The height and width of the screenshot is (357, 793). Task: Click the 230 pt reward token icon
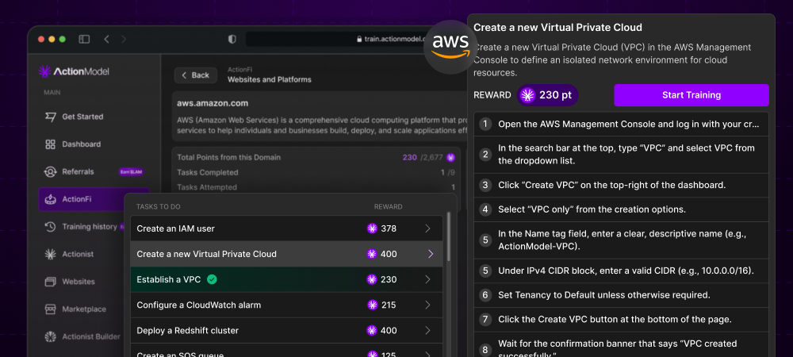point(528,95)
